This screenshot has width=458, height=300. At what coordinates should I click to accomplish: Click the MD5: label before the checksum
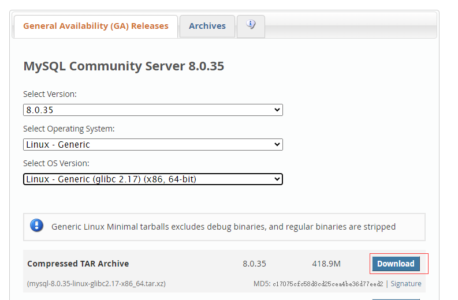coord(262,284)
